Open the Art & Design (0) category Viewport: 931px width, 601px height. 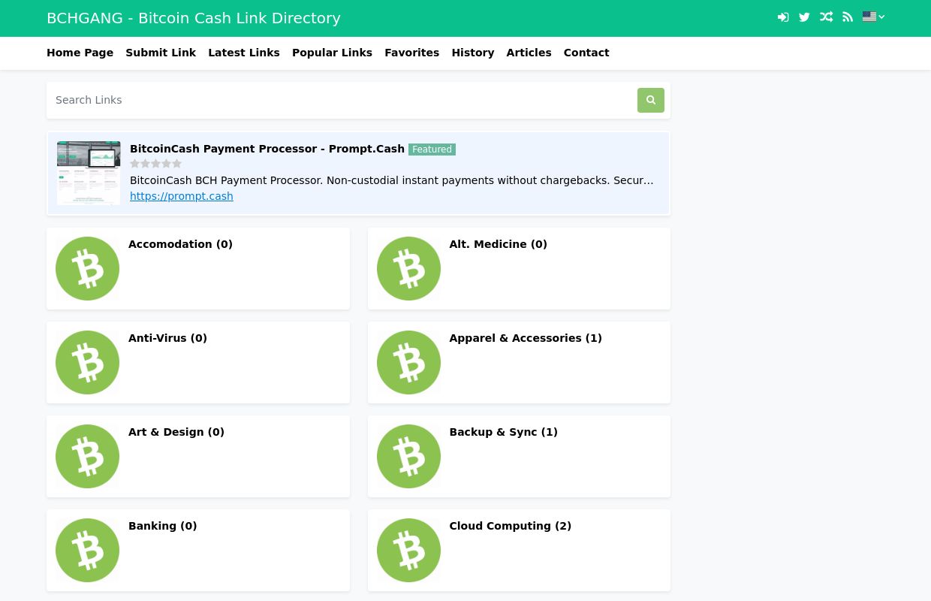click(x=176, y=432)
